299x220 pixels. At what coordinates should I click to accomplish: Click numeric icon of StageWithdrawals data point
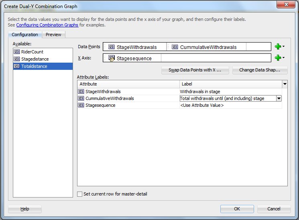click(x=112, y=47)
